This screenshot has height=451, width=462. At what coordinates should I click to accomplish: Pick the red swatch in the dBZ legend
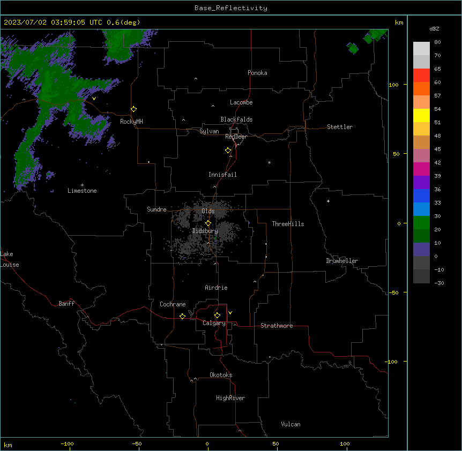click(421, 76)
